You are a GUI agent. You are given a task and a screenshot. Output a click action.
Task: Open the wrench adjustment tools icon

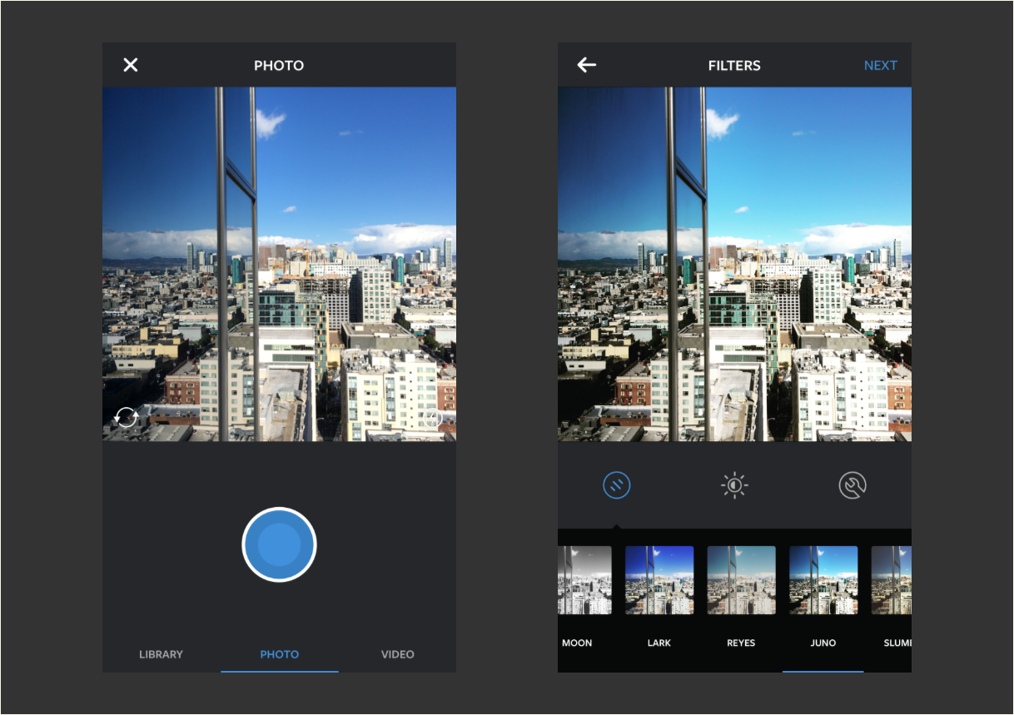[x=852, y=484]
